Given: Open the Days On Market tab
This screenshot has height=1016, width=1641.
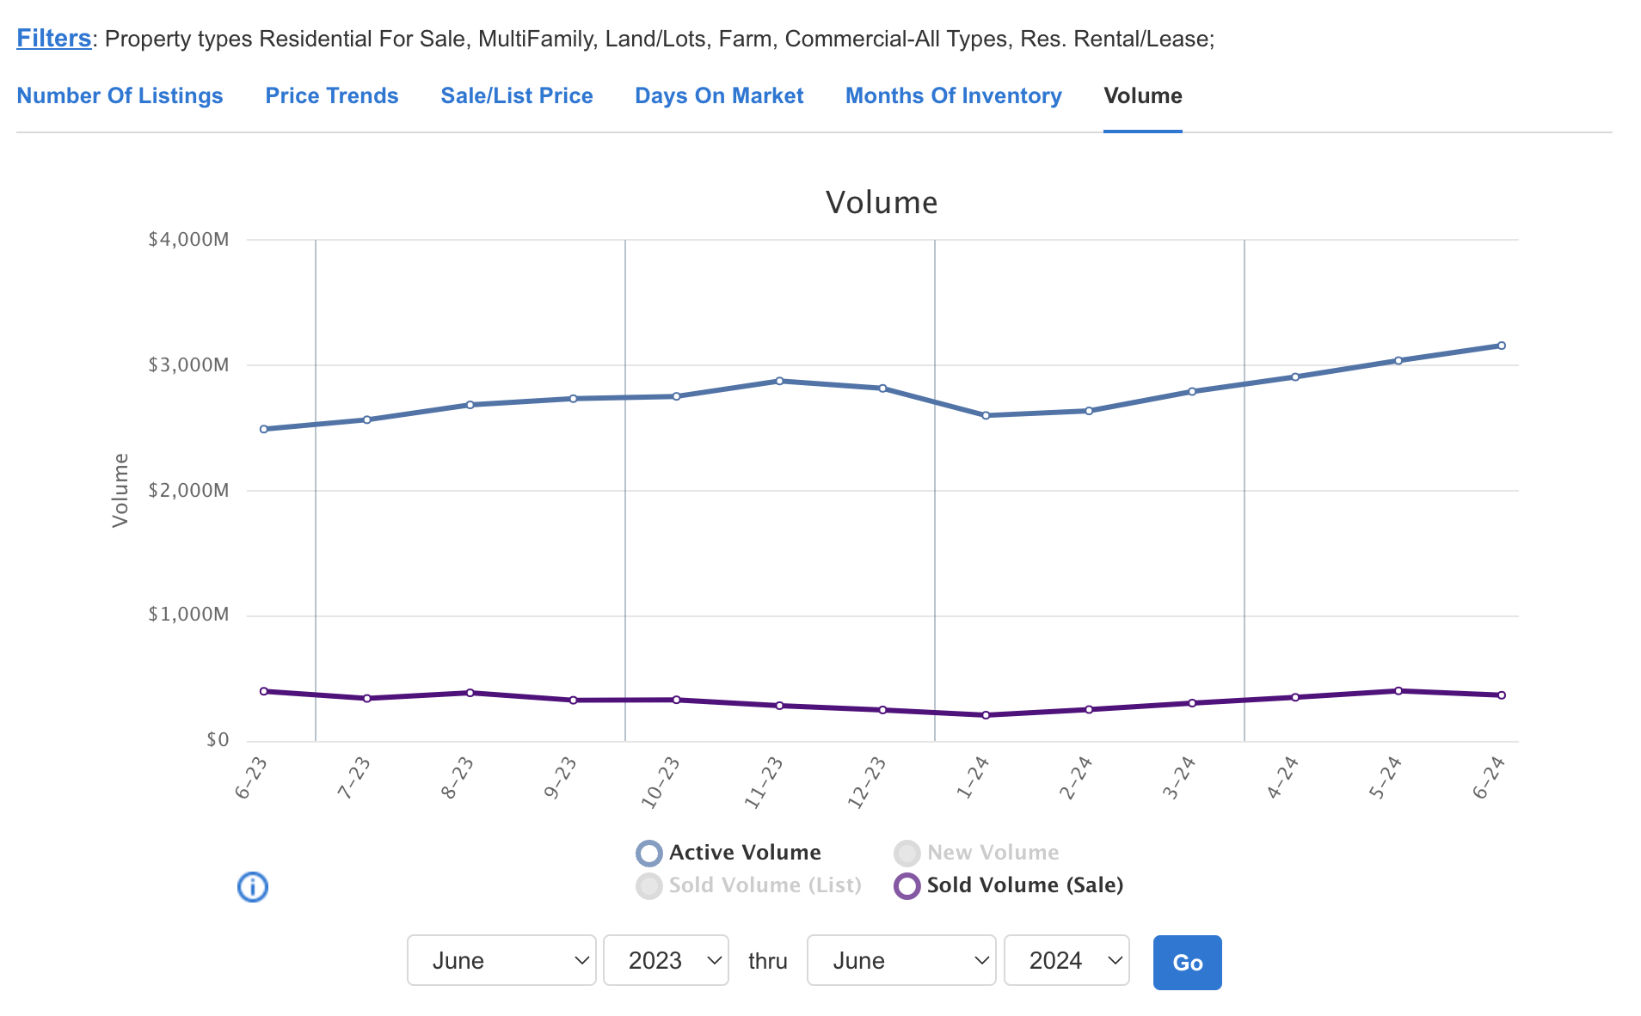Looking at the screenshot, I should point(719,95).
